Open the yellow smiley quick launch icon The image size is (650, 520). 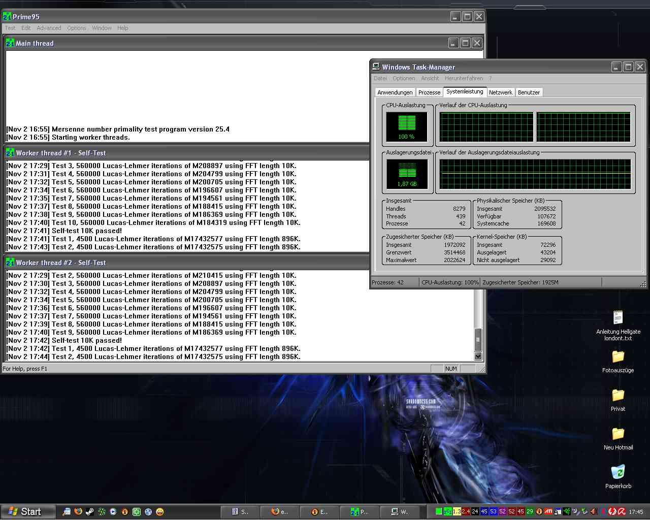point(160,511)
